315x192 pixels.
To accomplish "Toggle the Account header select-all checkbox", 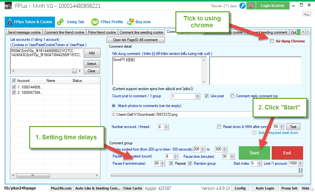I will tap(14, 81).
